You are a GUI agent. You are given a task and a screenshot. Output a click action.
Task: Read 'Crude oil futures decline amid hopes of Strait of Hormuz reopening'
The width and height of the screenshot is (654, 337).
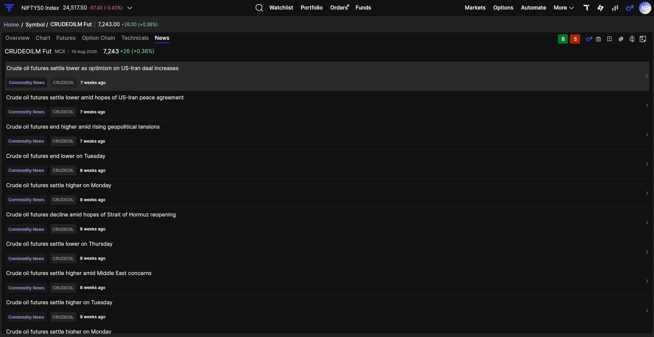[91, 215]
